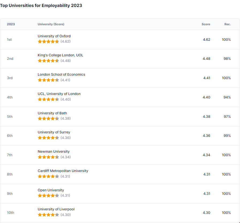
Task: Visit the Newman University link
Action: 54,152
